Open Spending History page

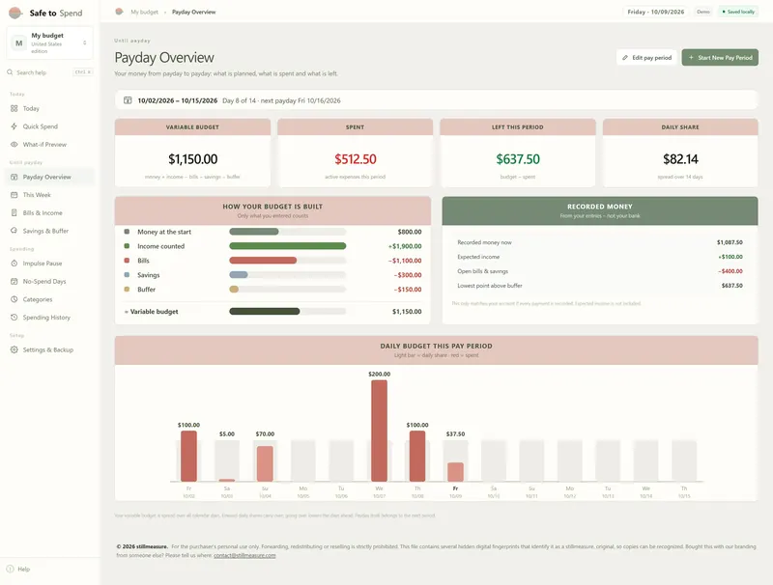pos(49,318)
